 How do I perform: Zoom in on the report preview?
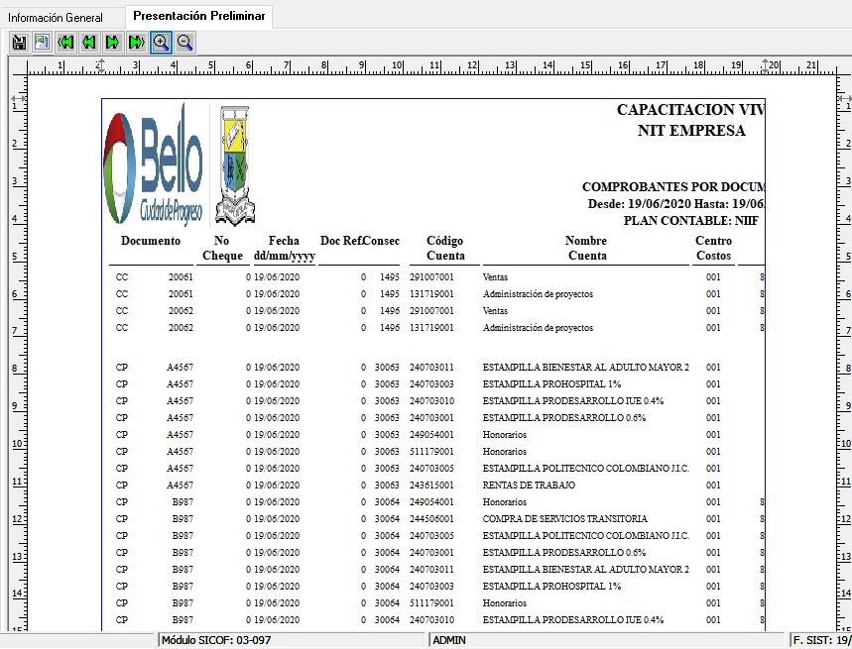[161, 42]
